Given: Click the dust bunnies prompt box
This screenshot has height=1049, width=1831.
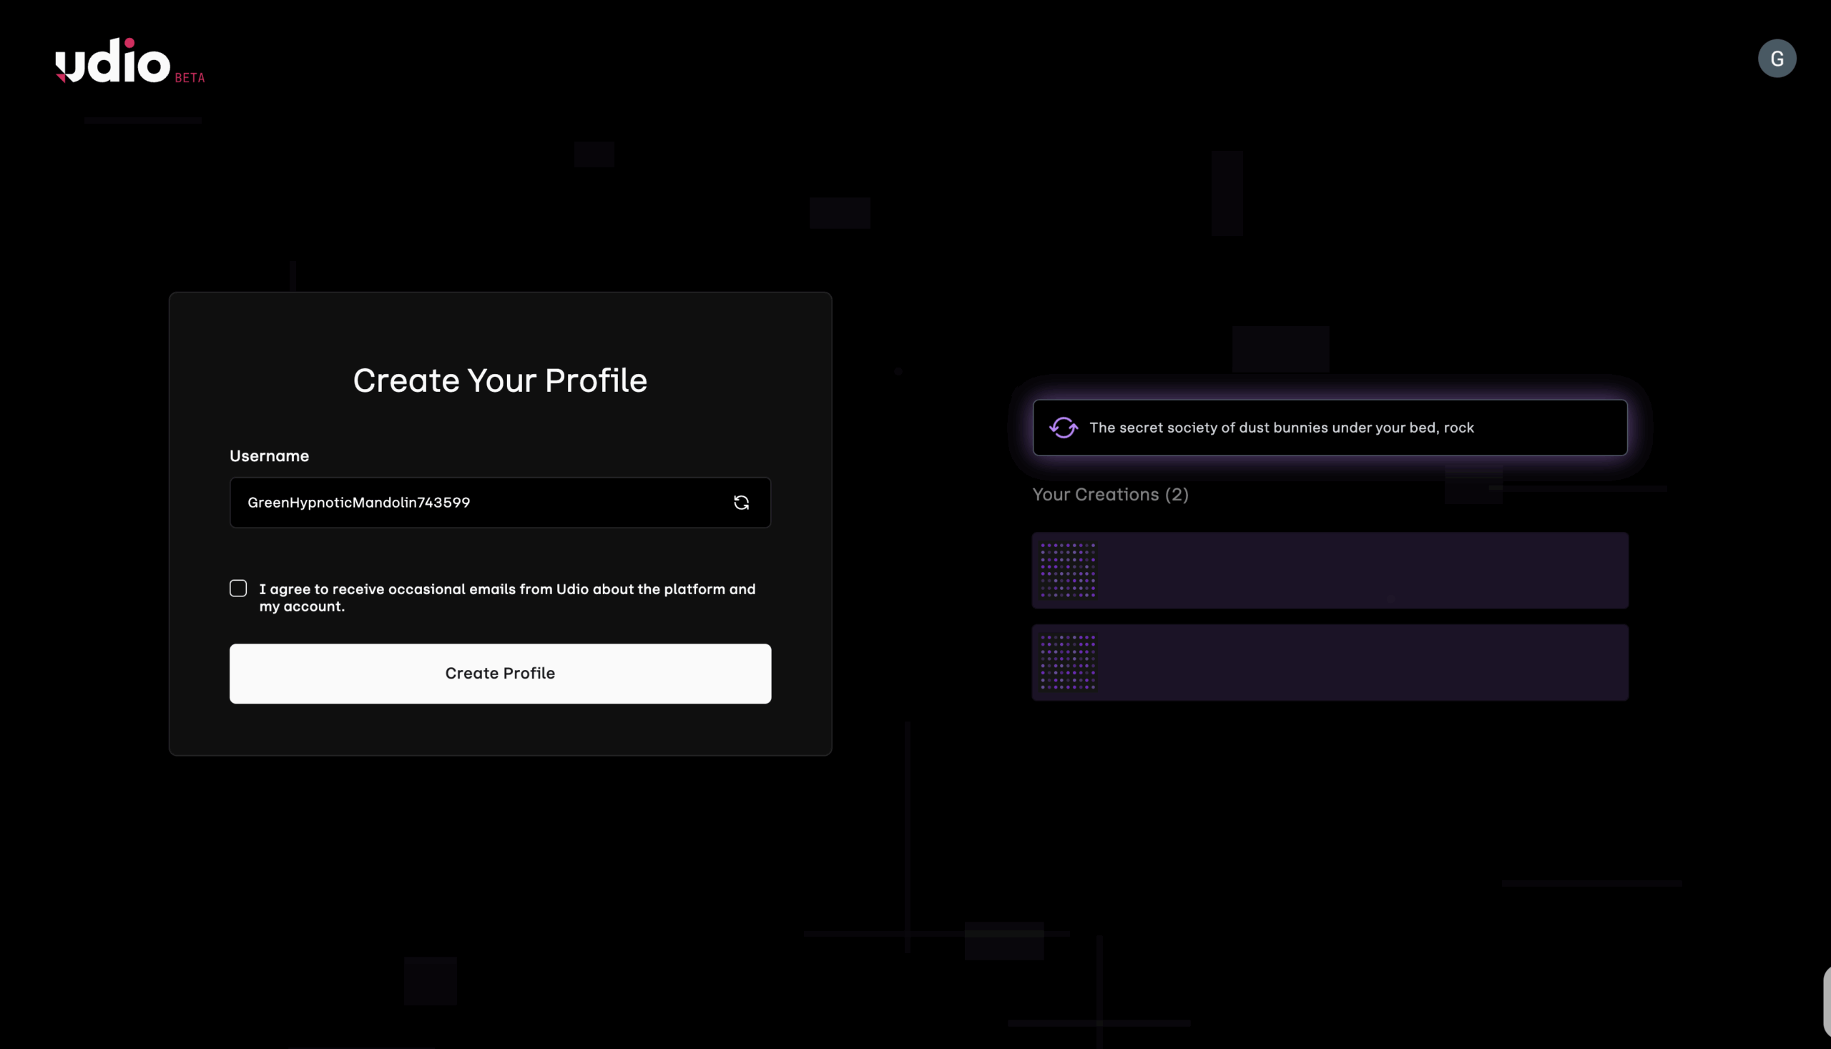Looking at the screenshot, I should click(1330, 428).
